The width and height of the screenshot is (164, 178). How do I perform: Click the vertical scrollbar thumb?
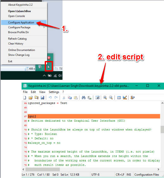tap(162, 129)
